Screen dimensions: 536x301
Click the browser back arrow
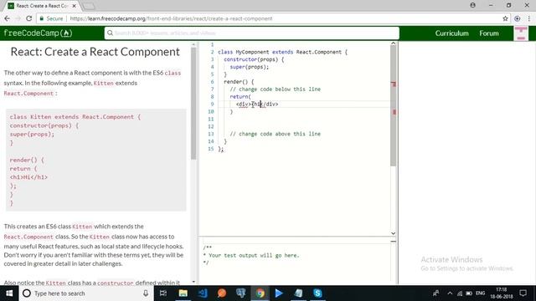coord(8,18)
